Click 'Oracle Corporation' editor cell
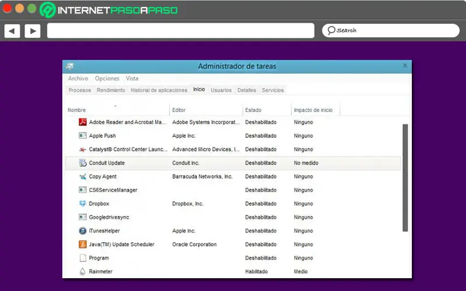The image size is (466, 291). (x=195, y=244)
